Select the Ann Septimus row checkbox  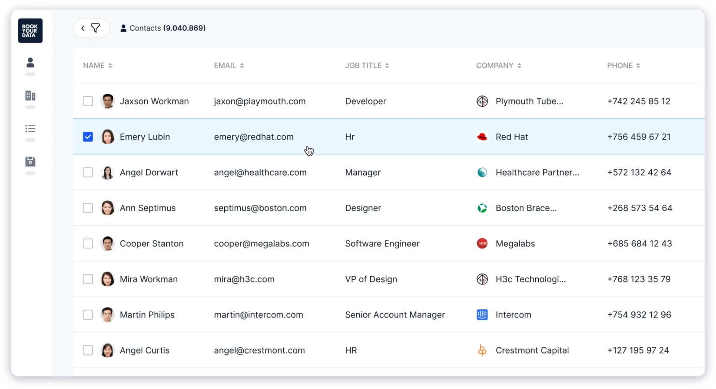[x=88, y=208]
